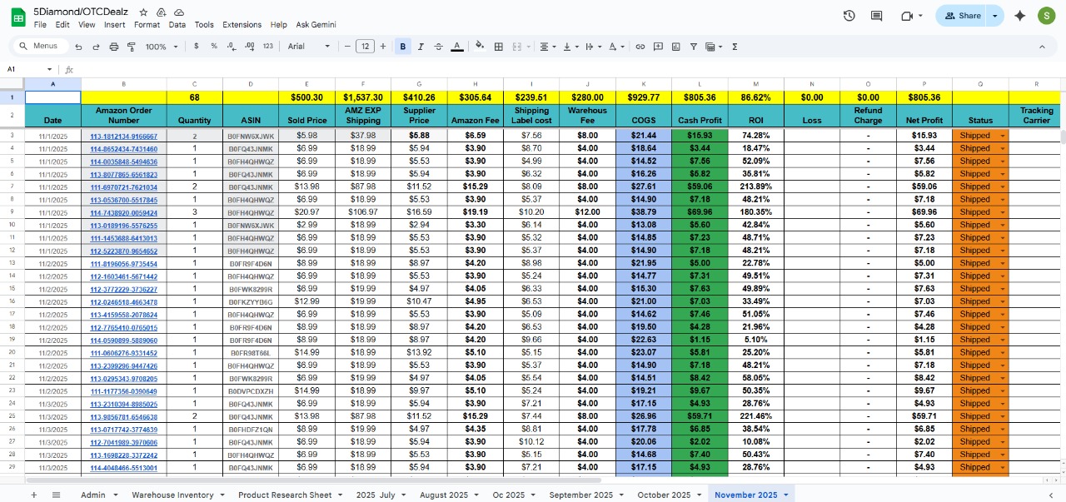Open the 100% zoom dropdown

pyautogui.click(x=161, y=47)
